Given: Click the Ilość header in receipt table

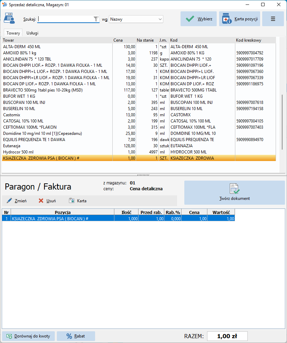Looking at the screenshot, I should pyautogui.click(x=126, y=212).
